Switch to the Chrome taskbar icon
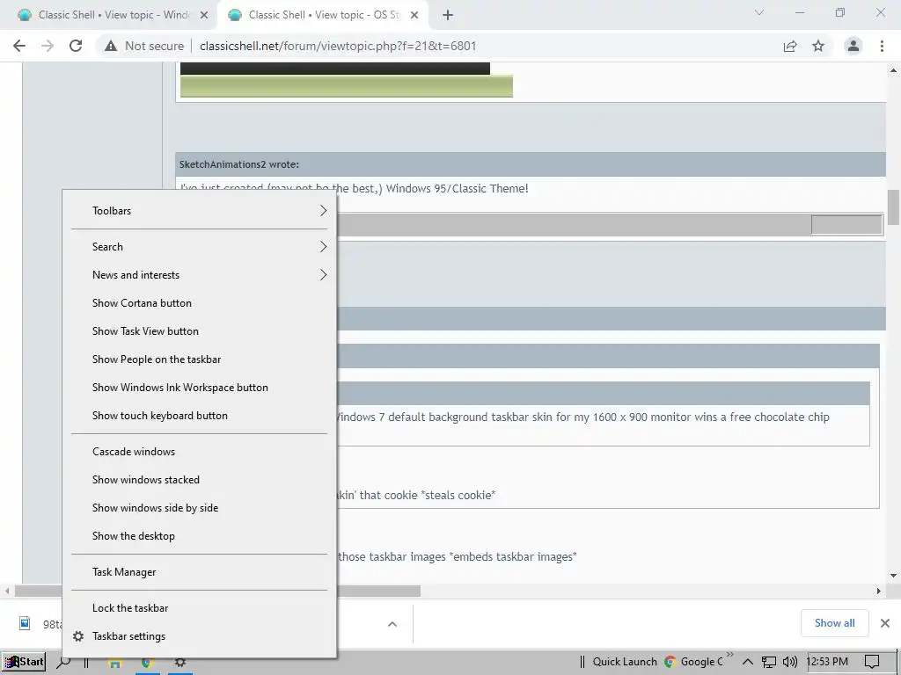This screenshot has width=901, height=675. 147,663
